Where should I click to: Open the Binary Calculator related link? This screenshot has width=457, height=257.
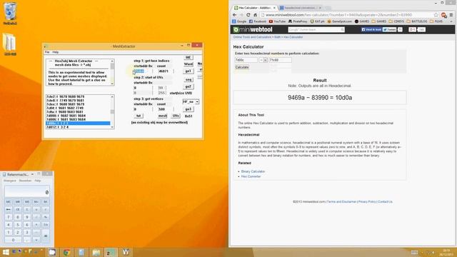(253, 171)
